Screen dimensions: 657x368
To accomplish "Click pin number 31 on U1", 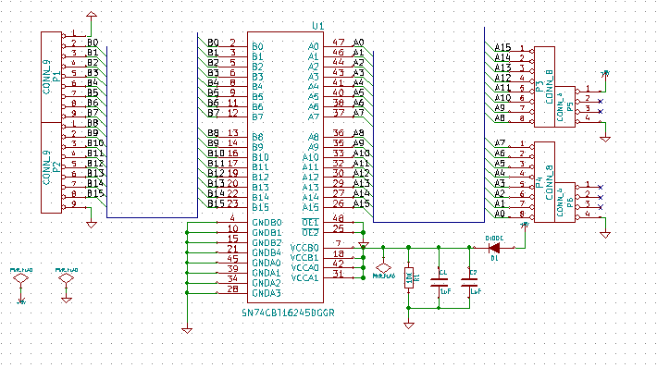I will 338,274.
